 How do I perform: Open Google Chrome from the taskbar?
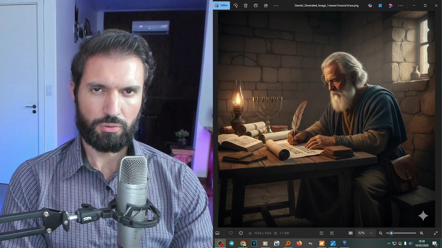pos(243,244)
